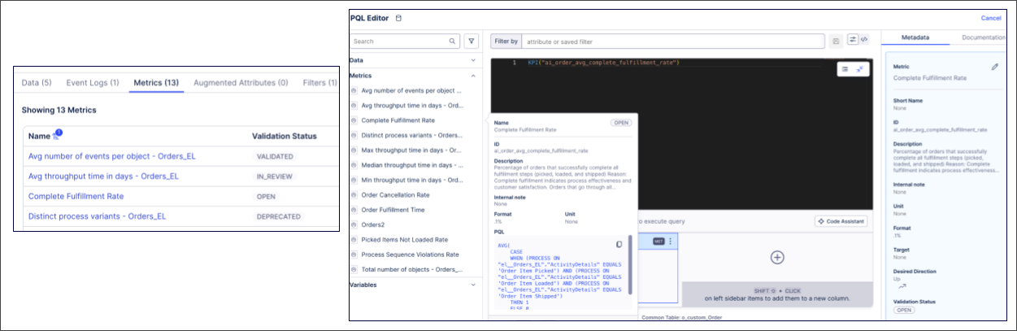
Task: Click icon beside Process Sequence Violations Rate
Action: coord(354,255)
